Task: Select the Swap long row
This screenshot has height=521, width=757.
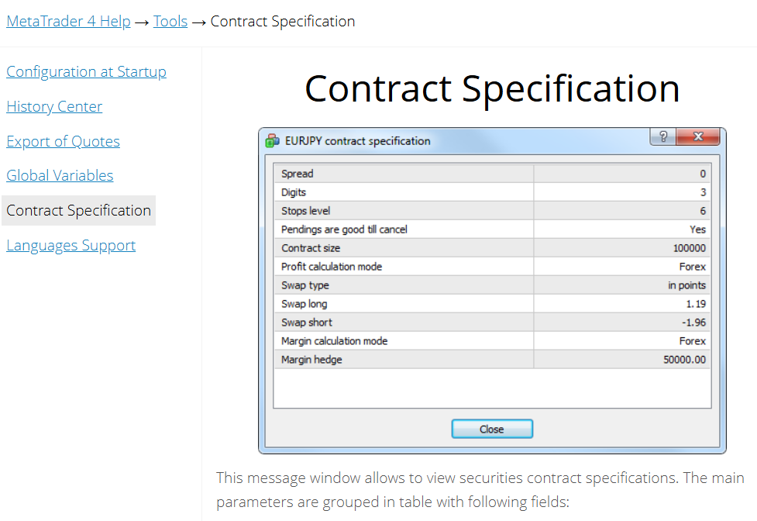Action: 403,304
